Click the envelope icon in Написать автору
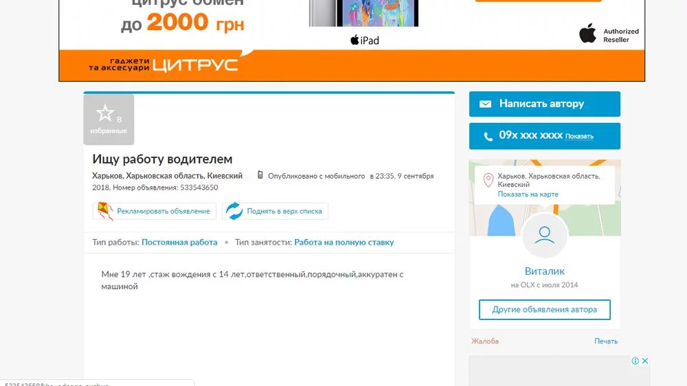The image size is (687, 386). coord(485,104)
